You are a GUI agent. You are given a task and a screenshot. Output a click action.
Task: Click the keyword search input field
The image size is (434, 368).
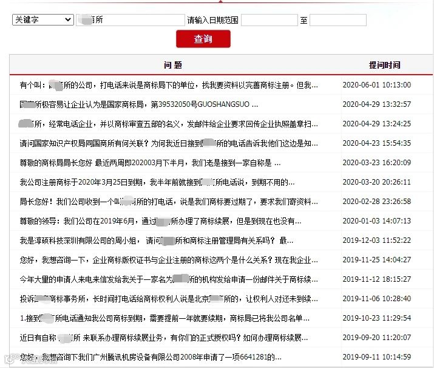pos(131,20)
